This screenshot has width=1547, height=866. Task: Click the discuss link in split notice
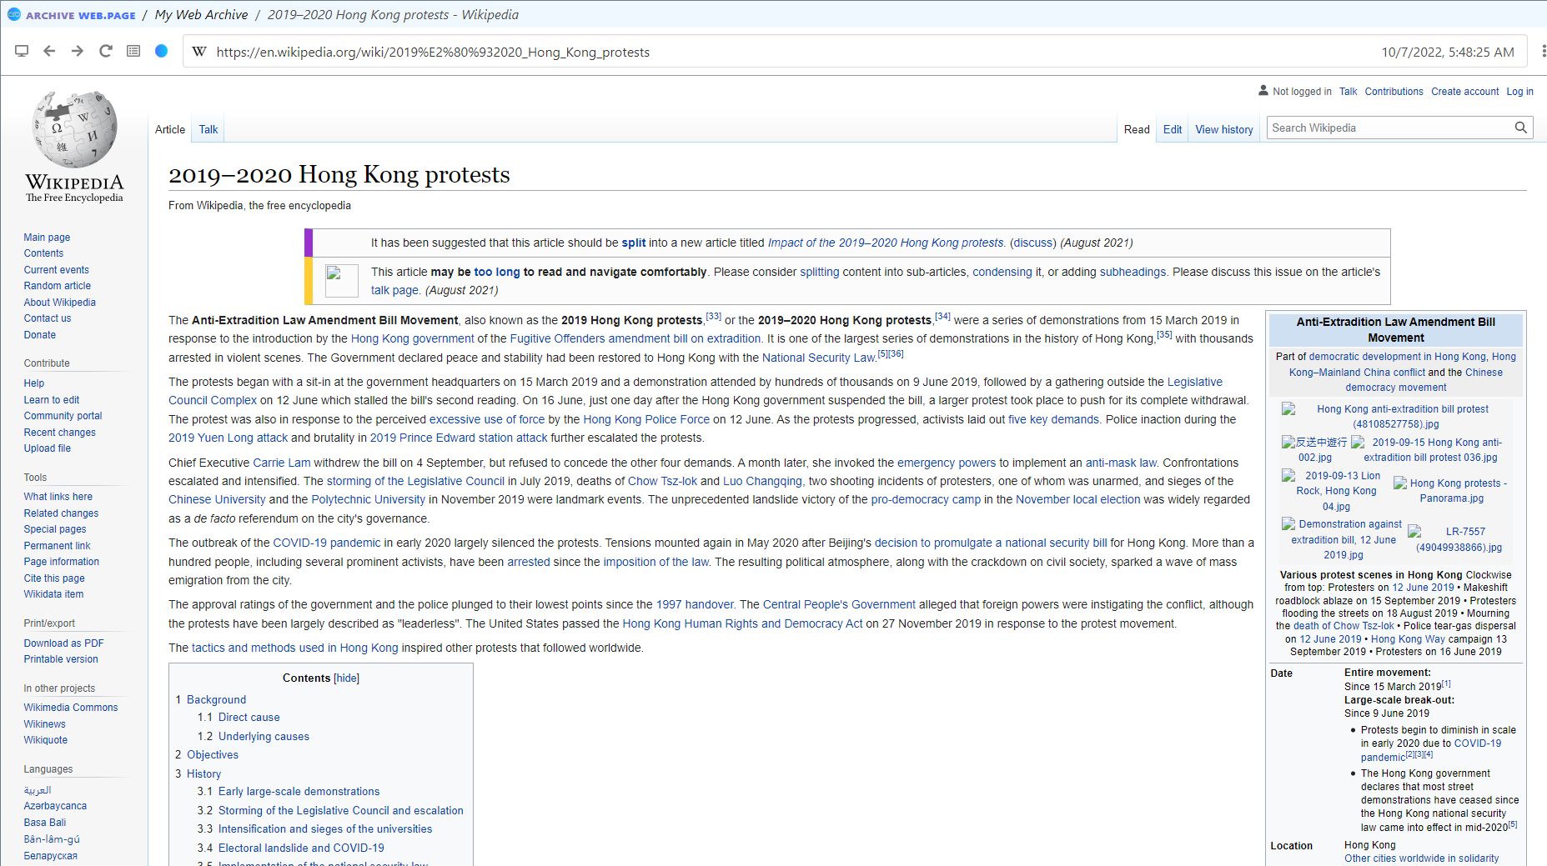click(1033, 243)
